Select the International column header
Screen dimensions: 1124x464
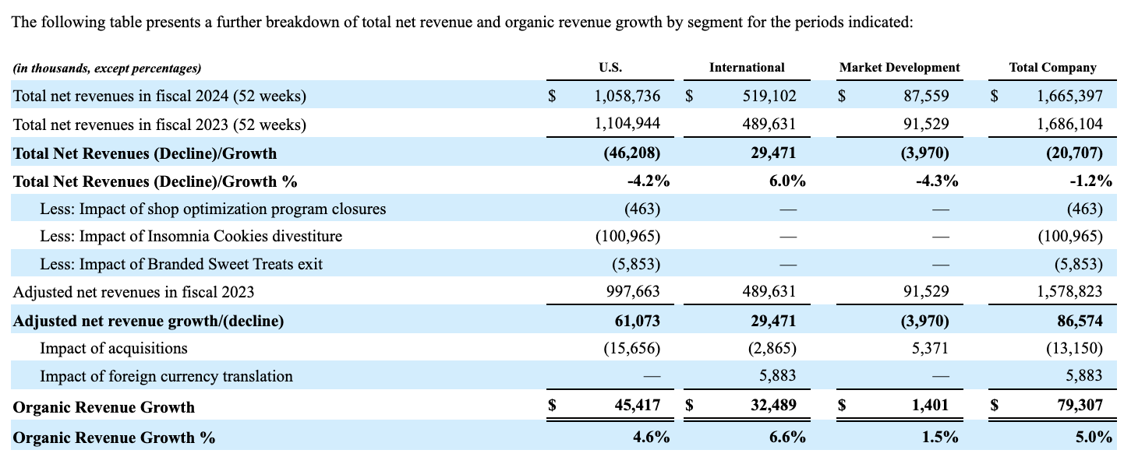coord(747,68)
